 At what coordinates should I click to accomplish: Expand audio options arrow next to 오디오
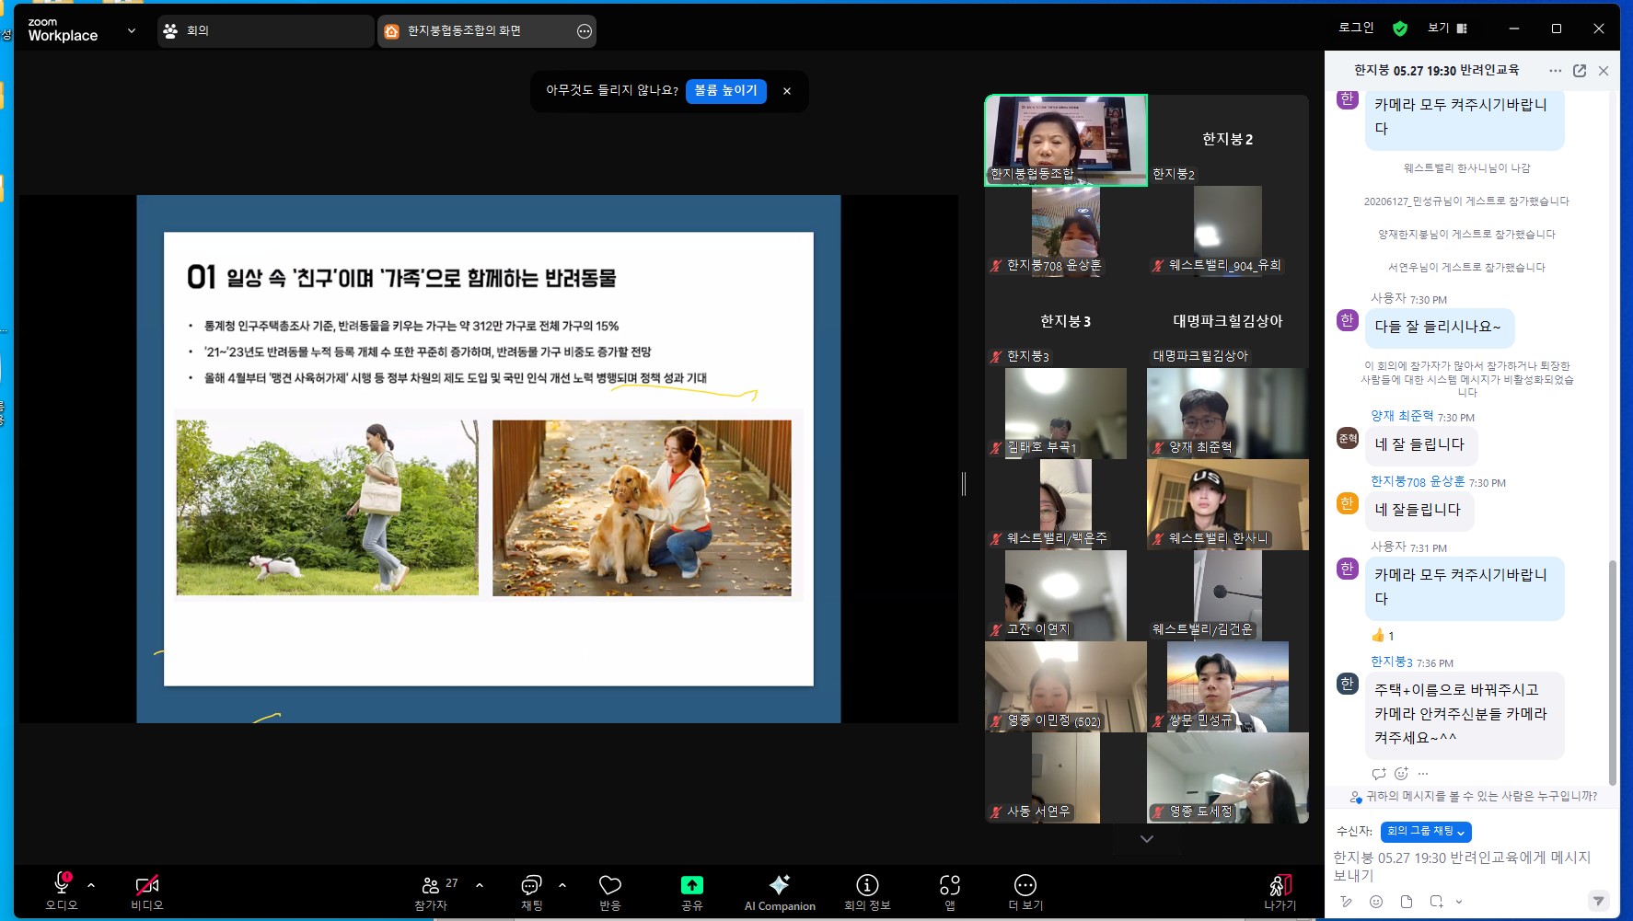click(x=91, y=885)
